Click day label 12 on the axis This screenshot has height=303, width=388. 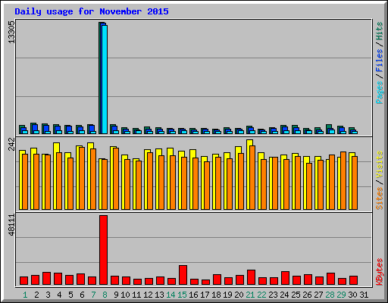point(148,295)
